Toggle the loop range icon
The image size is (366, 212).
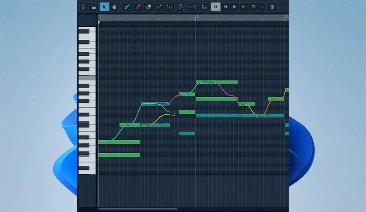tap(253, 7)
